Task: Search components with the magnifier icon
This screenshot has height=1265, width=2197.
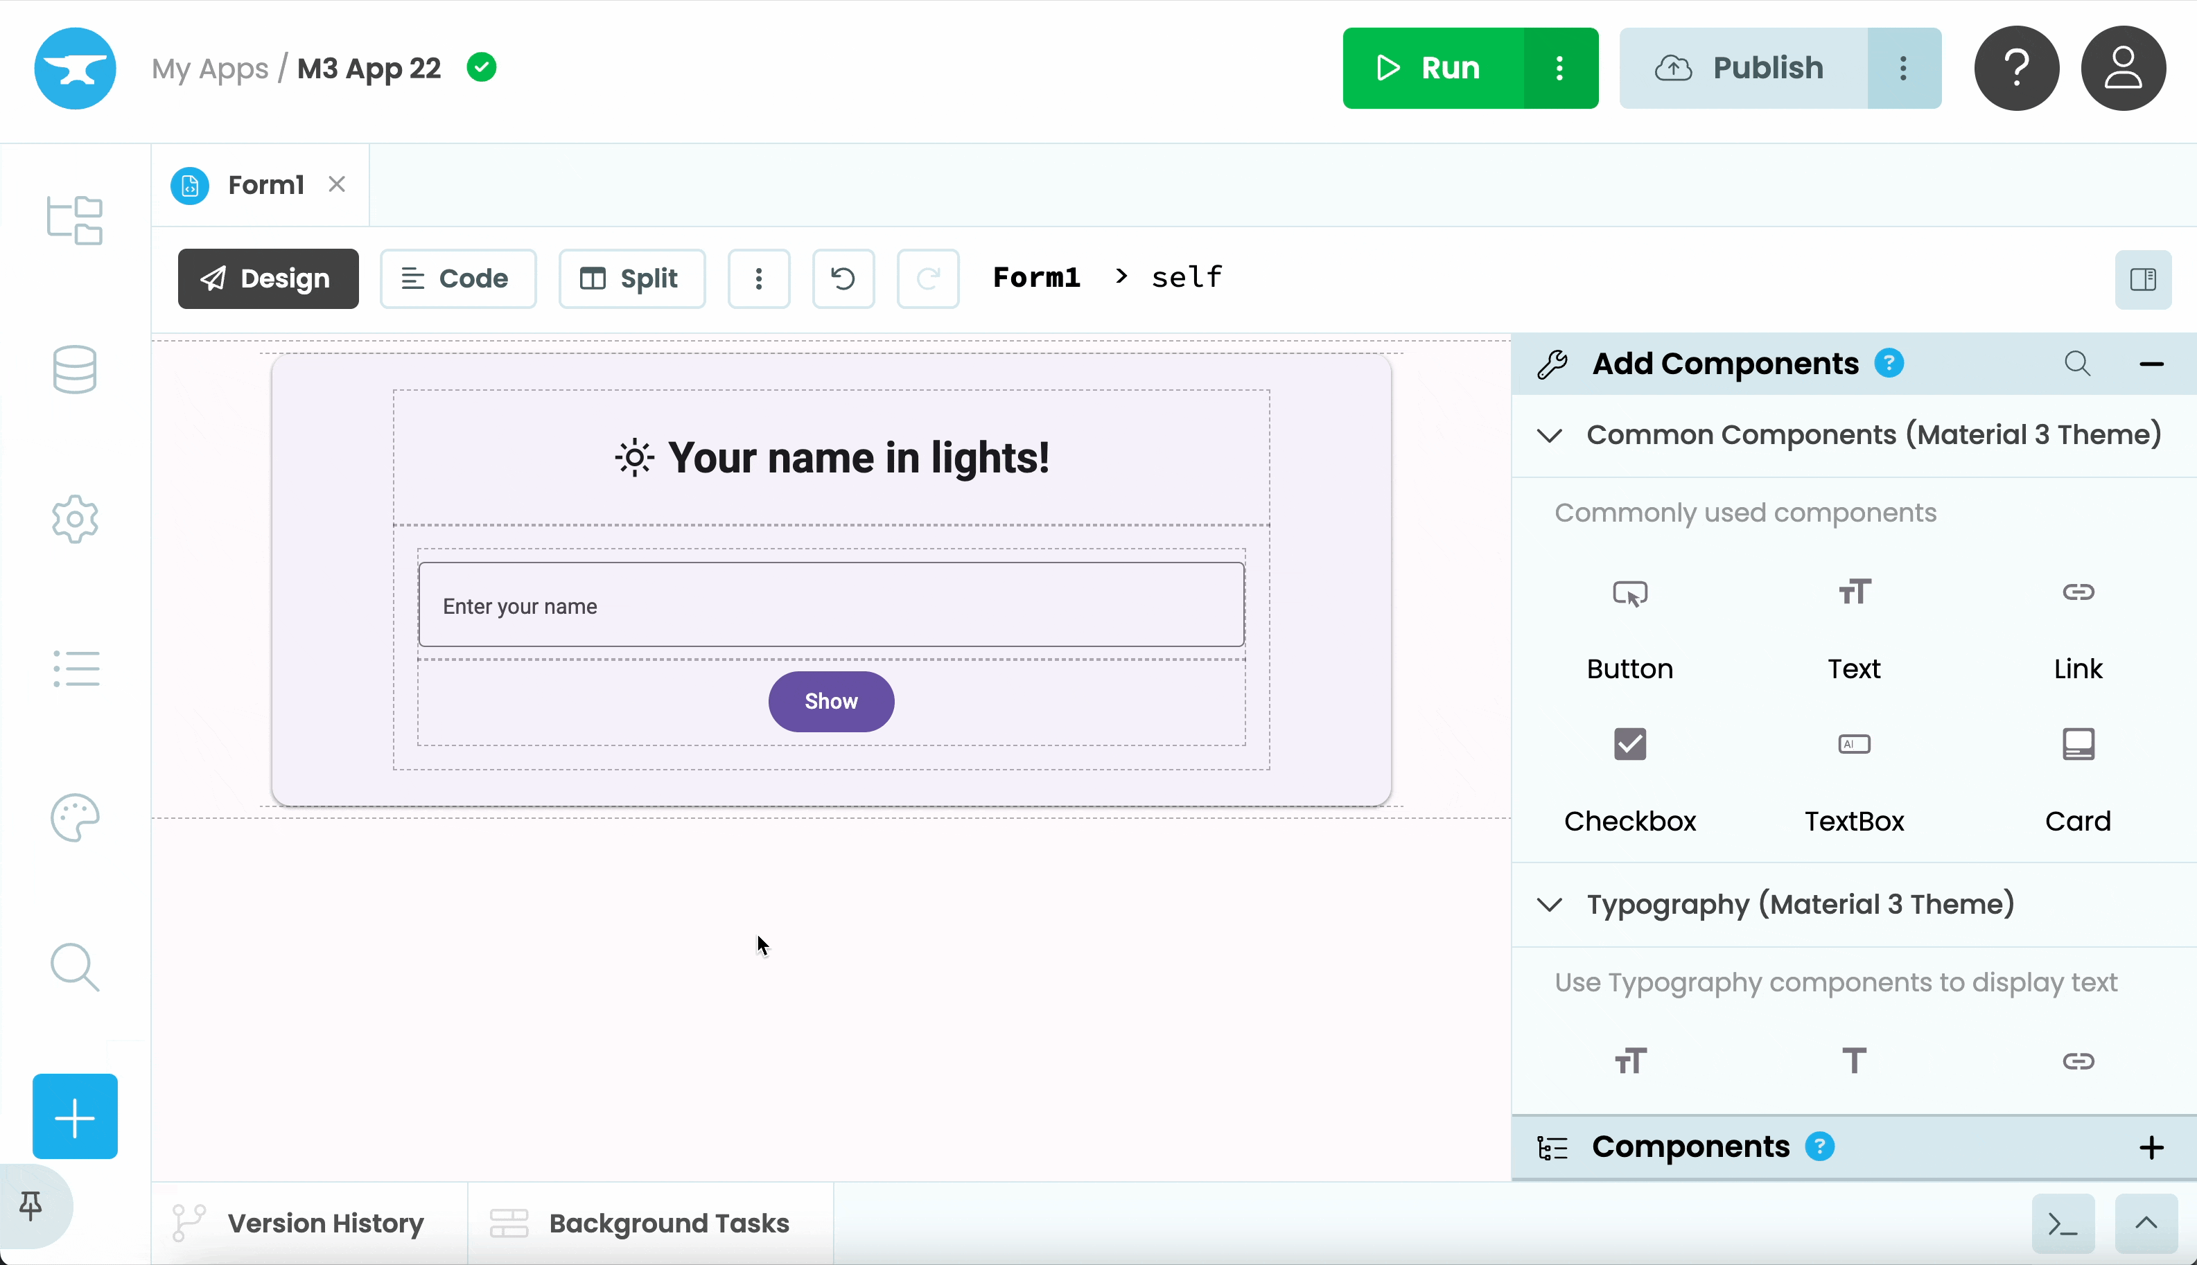Action: tap(2077, 363)
